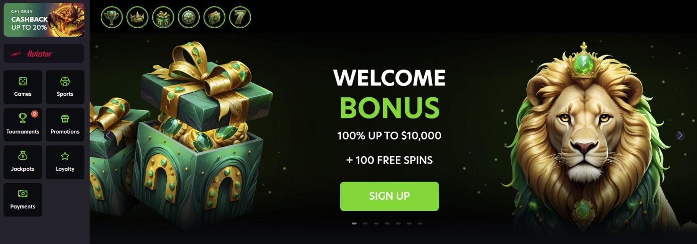Select the golden crown circle icon
The image size is (697, 244).
[137, 18]
